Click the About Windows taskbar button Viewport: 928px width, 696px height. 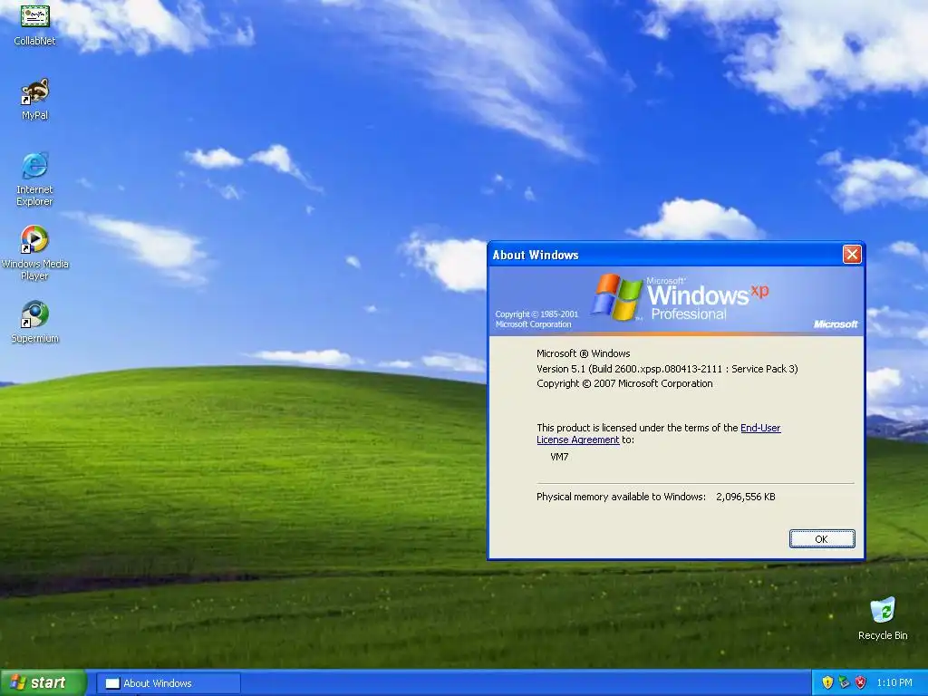tap(168, 683)
